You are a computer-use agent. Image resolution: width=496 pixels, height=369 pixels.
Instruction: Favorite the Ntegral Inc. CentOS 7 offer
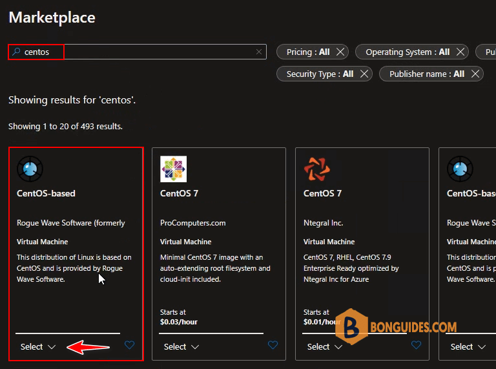416,344
